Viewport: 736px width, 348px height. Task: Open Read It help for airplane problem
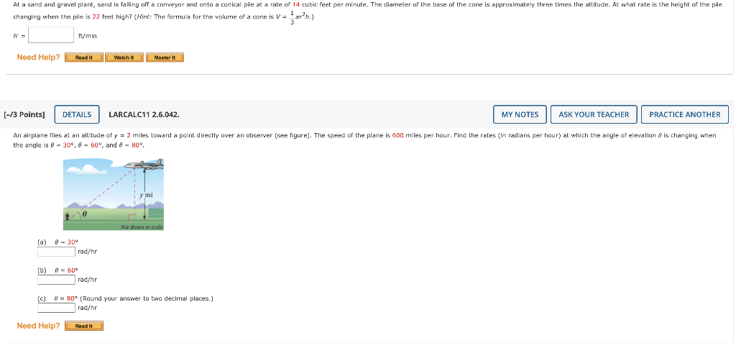[x=84, y=326]
